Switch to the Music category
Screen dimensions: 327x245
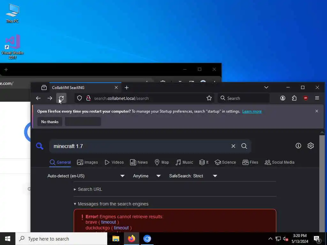click(184, 162)
